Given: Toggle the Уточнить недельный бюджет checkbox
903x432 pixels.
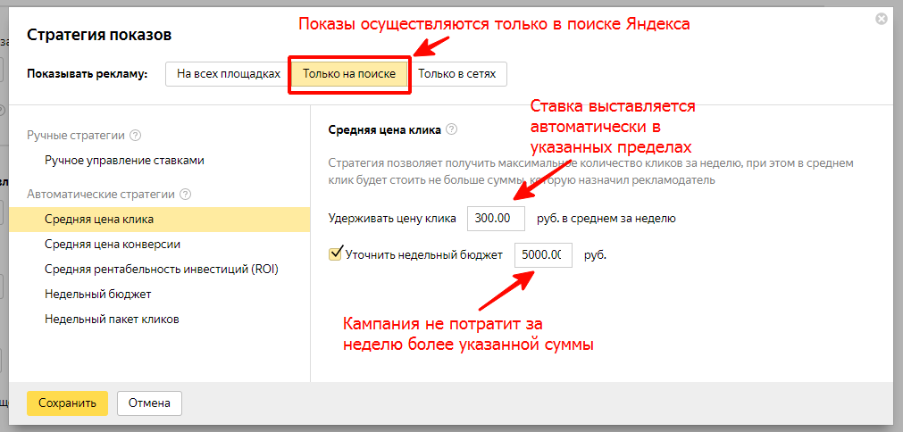Looking at the screenshot, I should click(x=335, y=253).
